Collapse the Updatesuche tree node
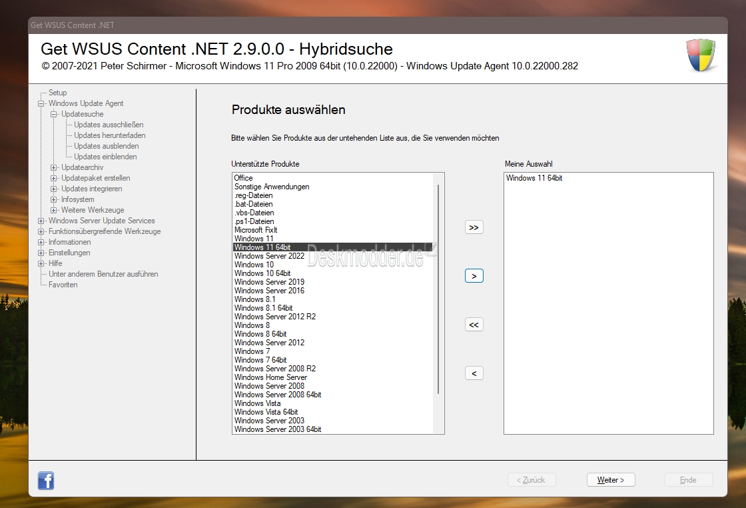Viewport: 746px width, 508px height. pyautogui.click(x=54, y=114)
